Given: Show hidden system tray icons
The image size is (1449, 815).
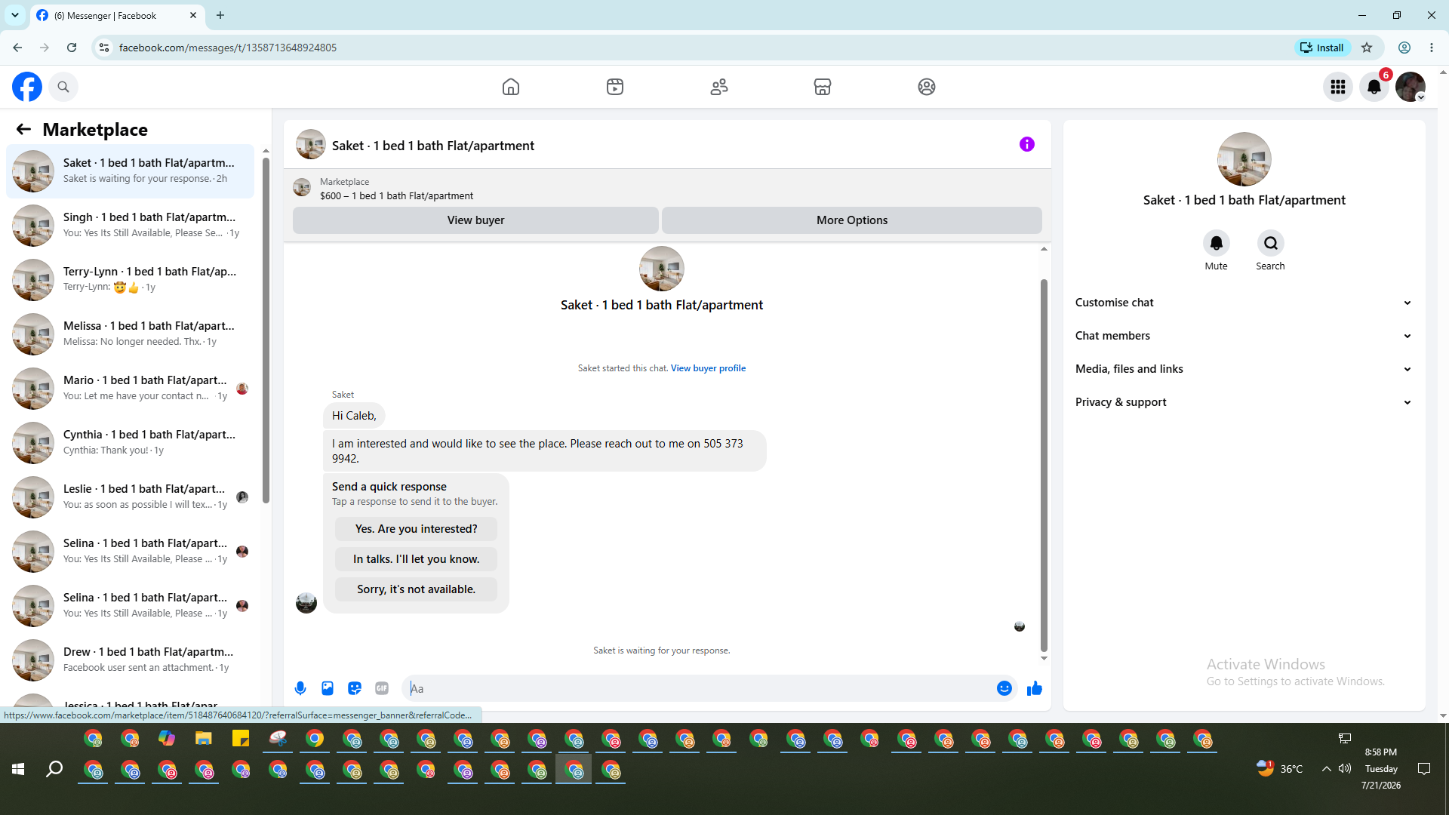Looking at the screenshot, I should click(1326, 769).
